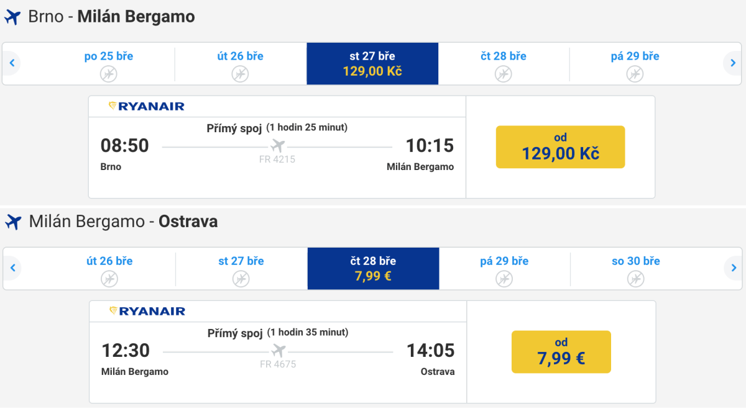Click flight number FR 4215

(x=277, y=160)
